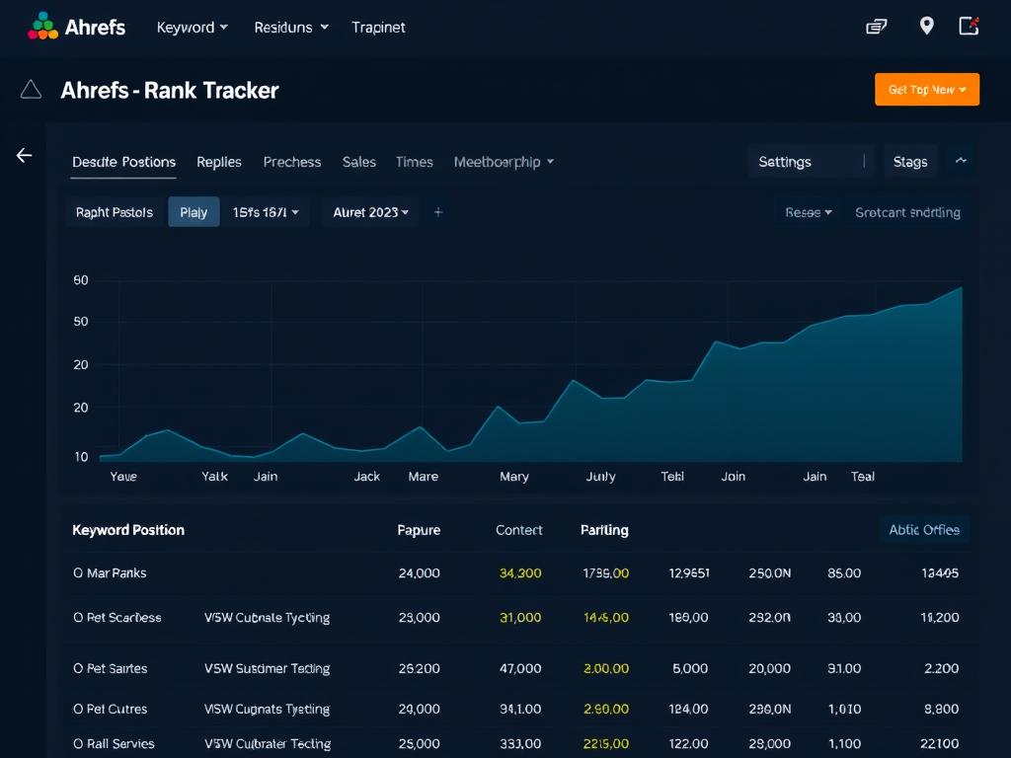Click the VSW Cugnats Tyetling cell
Screen dimensions: 1011x758
(267, 709)
